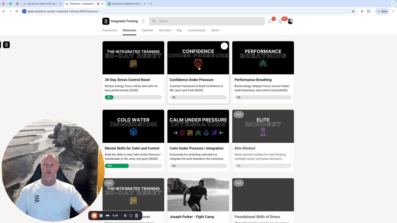Click the microphone icon in the browser toolbar
The image size is (397, 223).
[x=362, y=11]
